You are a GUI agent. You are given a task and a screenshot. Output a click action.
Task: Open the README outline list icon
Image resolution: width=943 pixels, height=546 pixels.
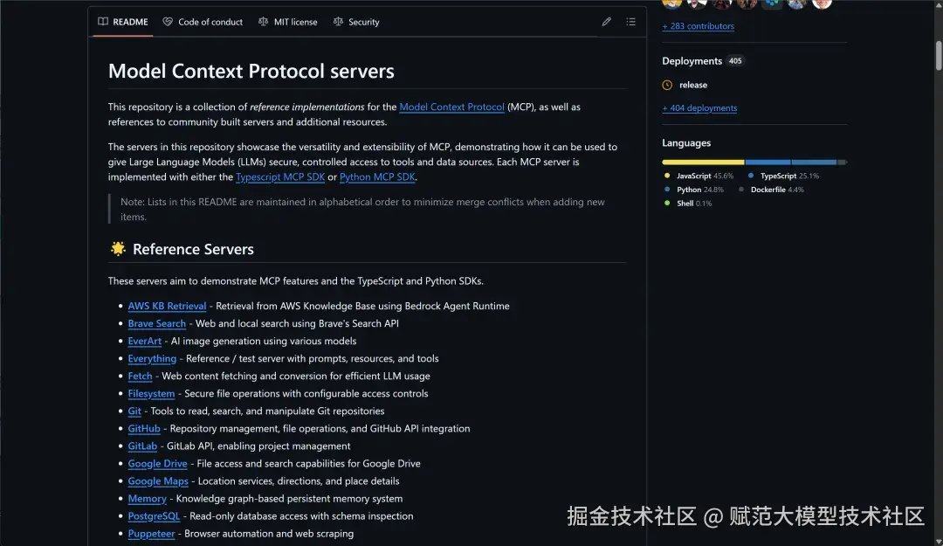(x=630, y=22)
